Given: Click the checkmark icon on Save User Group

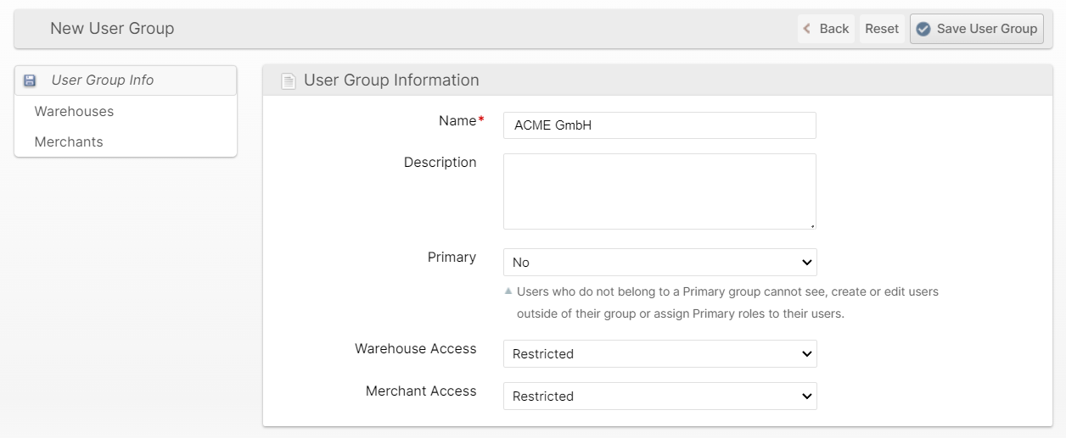Looking at the screenshot, I should coord(923,29).
